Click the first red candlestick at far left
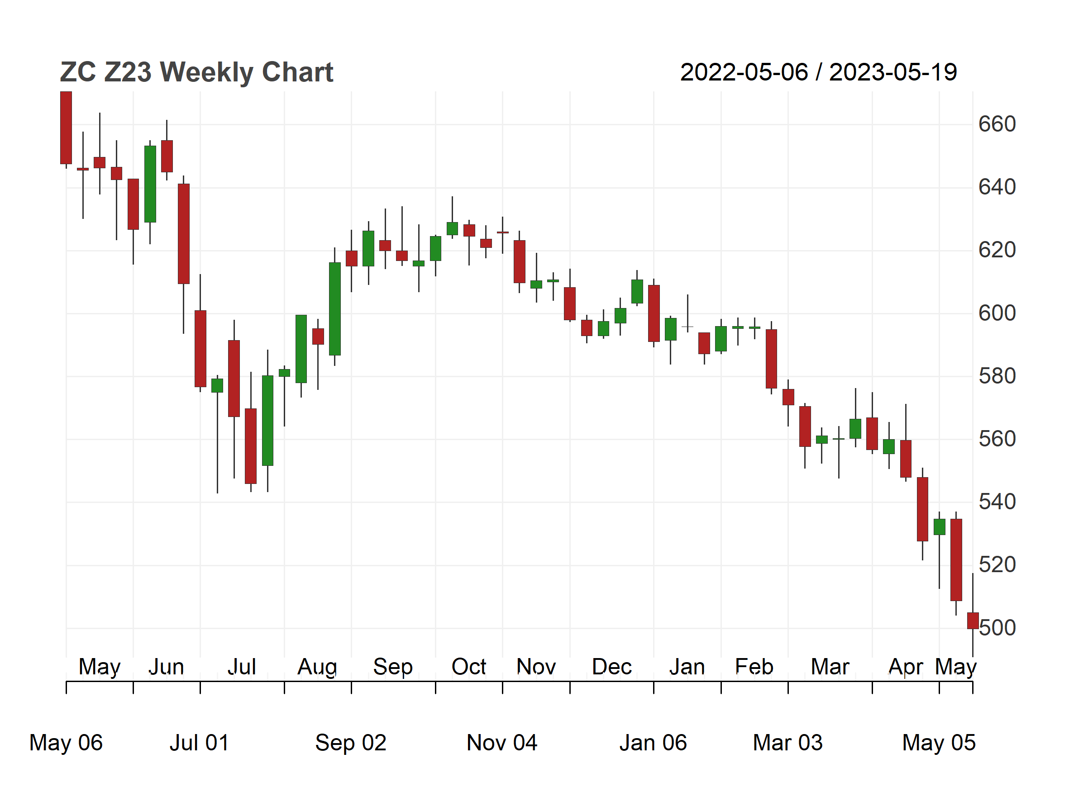The height and width of the screenshot is (801, 1069). pos(66,128)
